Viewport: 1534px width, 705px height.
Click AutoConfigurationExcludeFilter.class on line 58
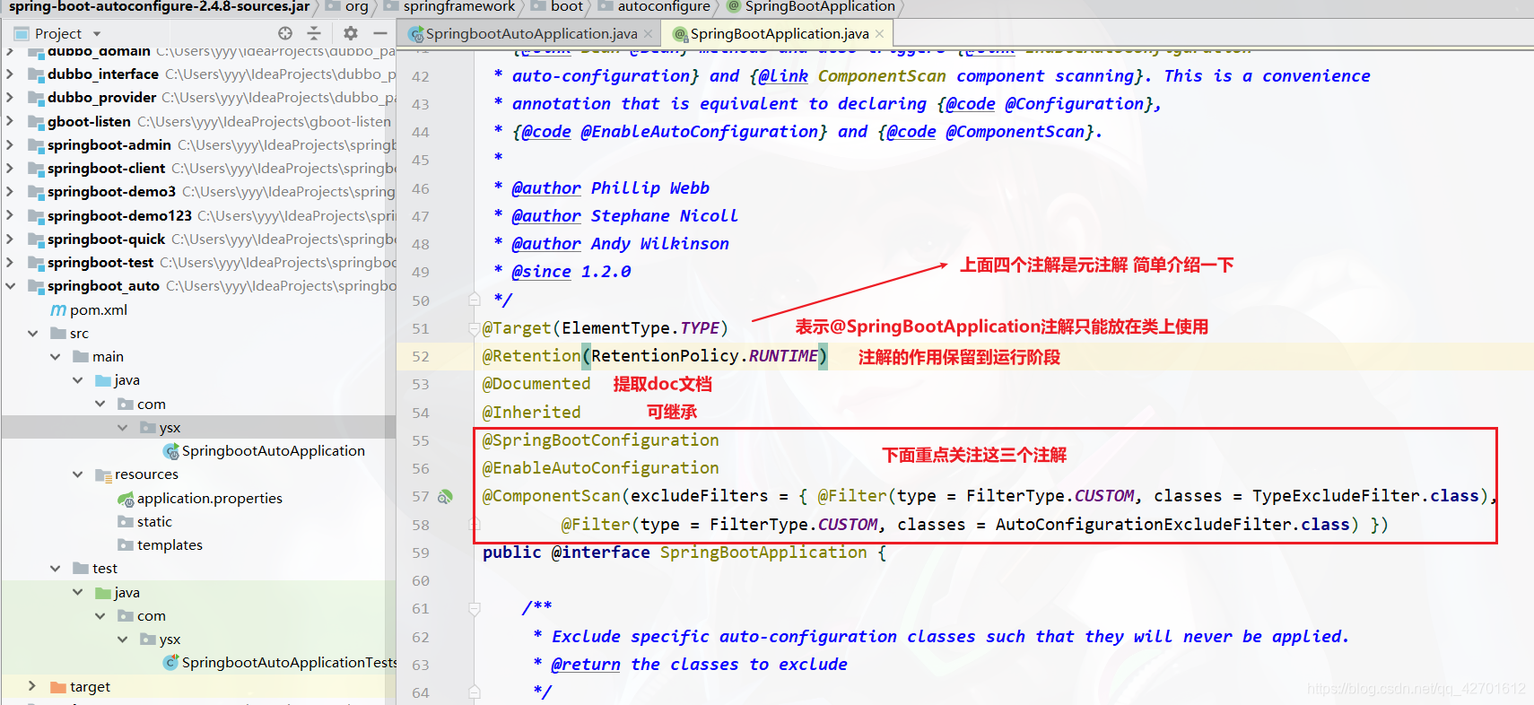point(1172,525)
